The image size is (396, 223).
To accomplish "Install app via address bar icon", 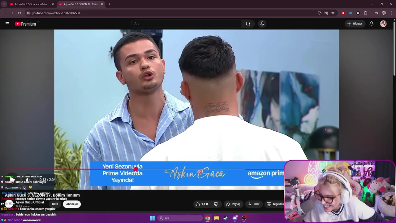I will [320, 13].
